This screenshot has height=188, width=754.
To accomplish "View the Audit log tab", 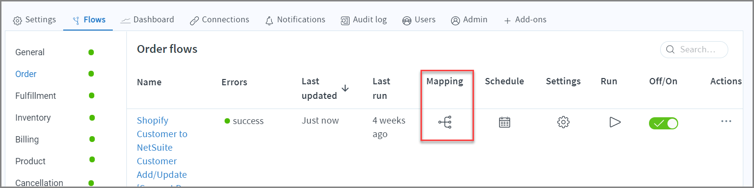I will click(x=364, y=20).
